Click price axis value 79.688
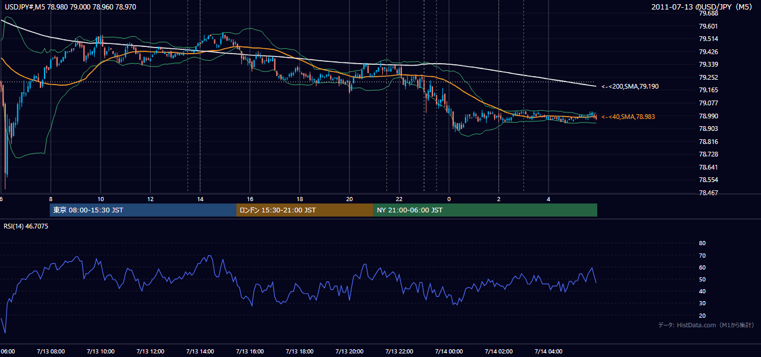Image resolution: width=761 pixels, height=357 pixels. coord(708,13)
